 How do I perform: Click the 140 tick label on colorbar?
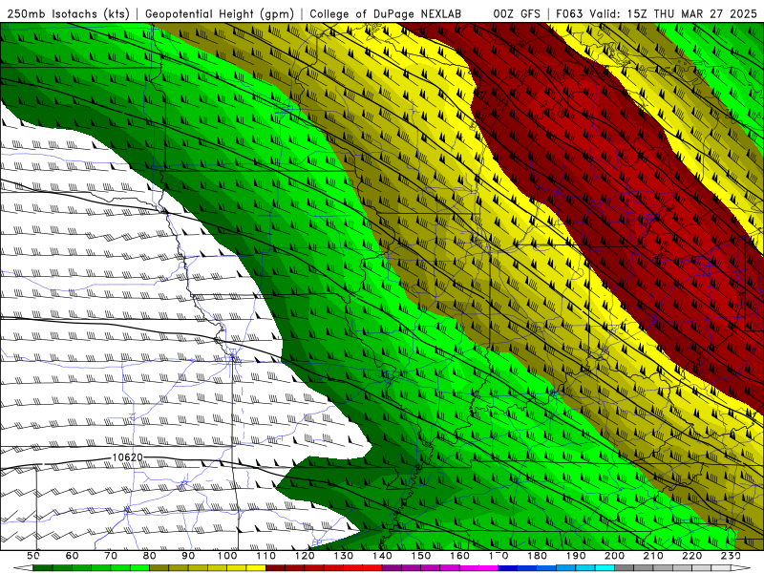382,556
